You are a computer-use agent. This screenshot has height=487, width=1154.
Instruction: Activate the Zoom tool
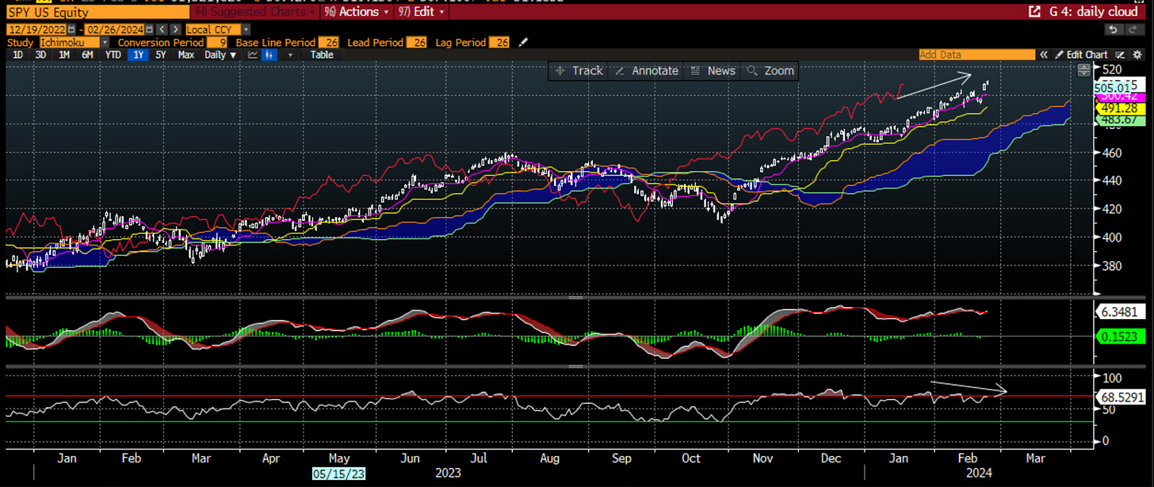(x=770, y=70)
